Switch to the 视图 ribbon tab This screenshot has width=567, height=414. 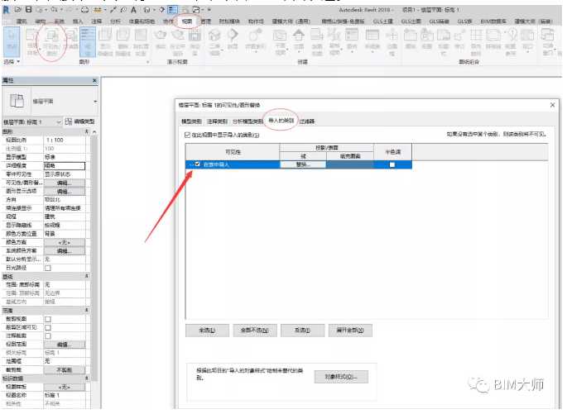tap(187, 21)
